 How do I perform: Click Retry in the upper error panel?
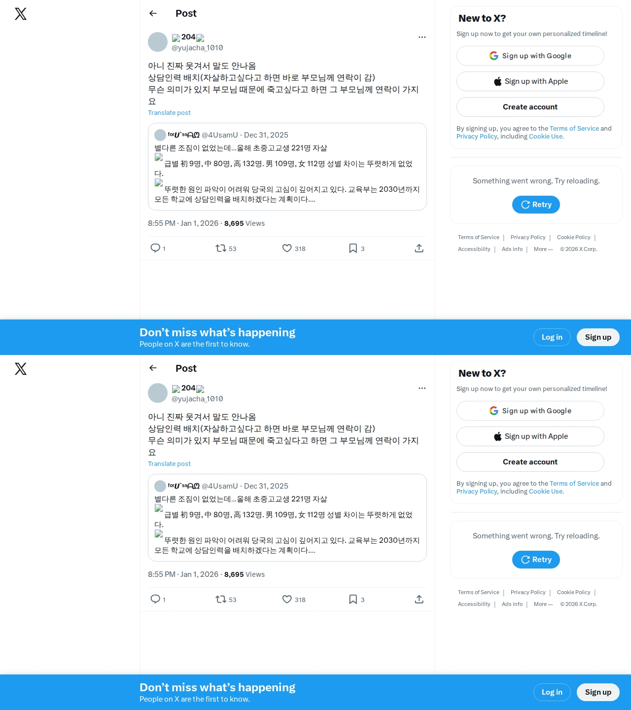click(x=536, y=205)
